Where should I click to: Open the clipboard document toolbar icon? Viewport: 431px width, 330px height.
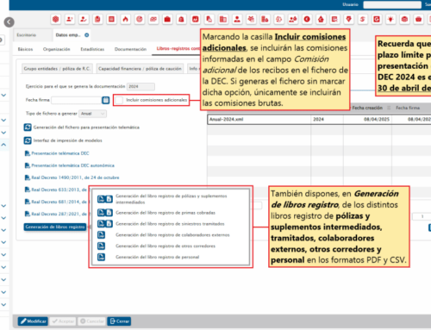tap(97, 19)
